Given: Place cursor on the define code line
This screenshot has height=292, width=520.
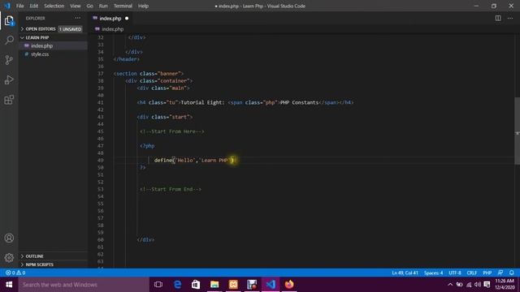Looking at the screenshot, I should 193,161.
